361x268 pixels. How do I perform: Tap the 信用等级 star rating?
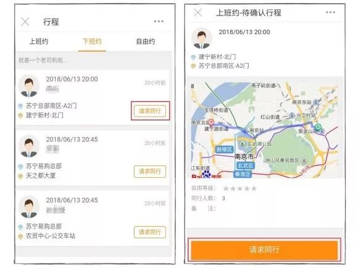pyautogui.click(x=240, y=188)
